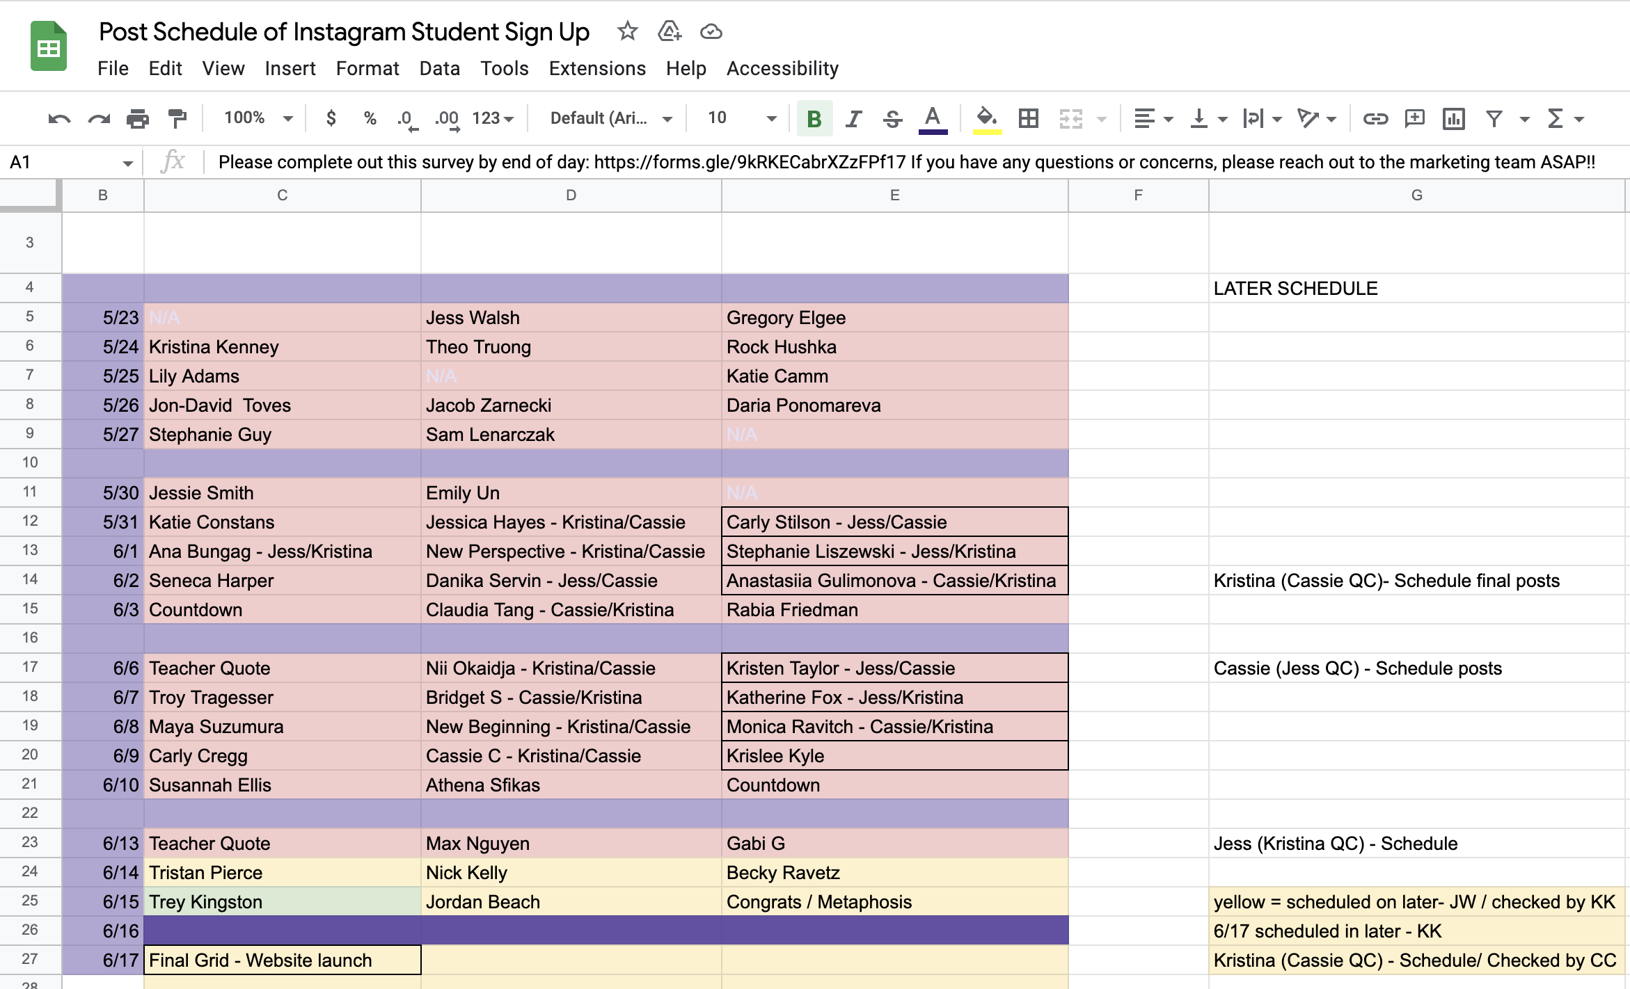This screenshot has height=989, width=1630.
Task: Open the yellow fill color picker
Action: click(x=986, y=119)
